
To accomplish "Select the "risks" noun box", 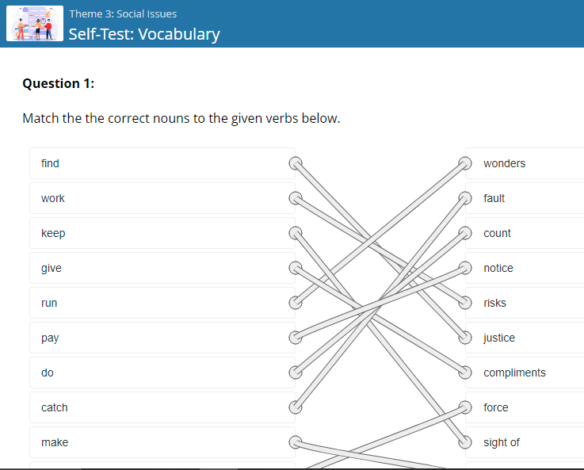I will coord(527,303).
